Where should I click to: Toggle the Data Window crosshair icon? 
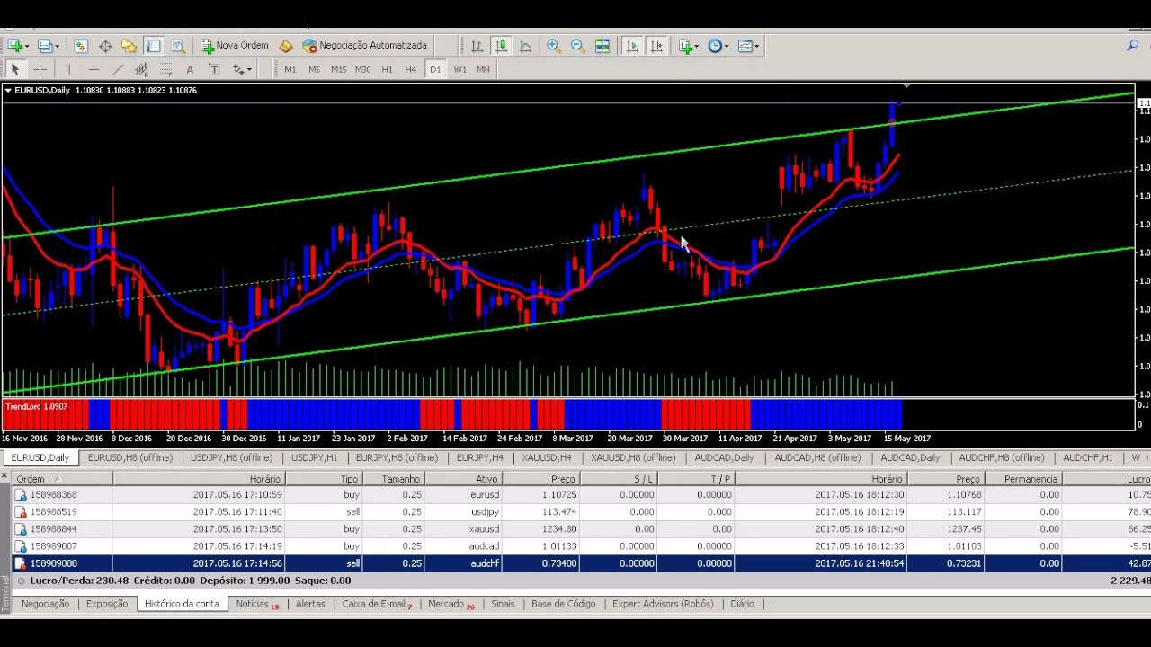click(x=105, y=46)
